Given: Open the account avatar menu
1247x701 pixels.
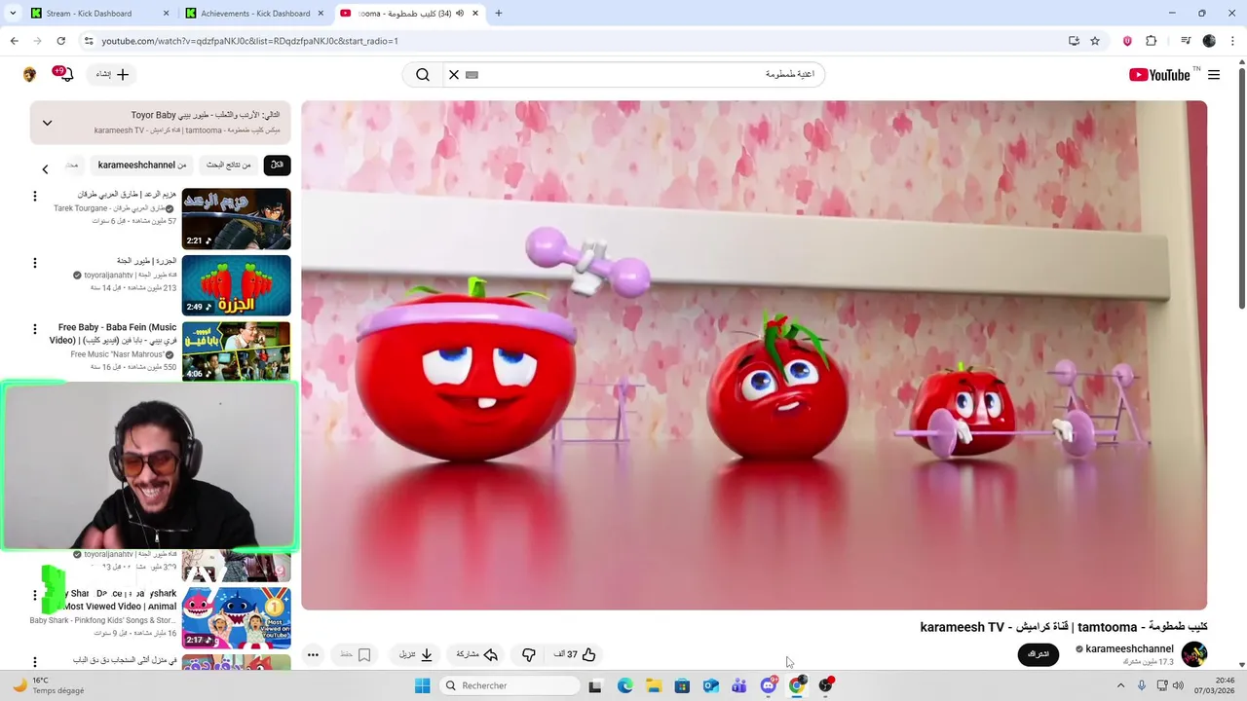Looking at the screenshot, I should click(x=29, y=75).
